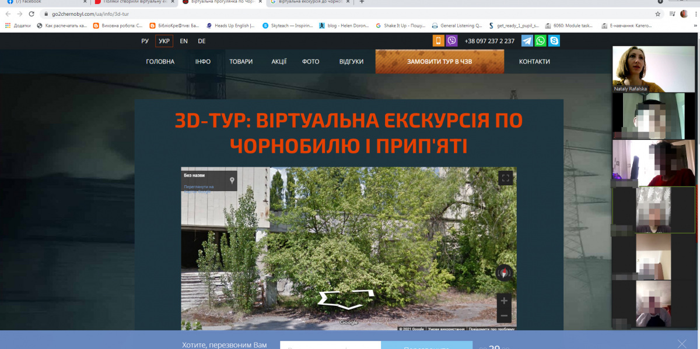Open the Chrome profile avatar
Screen dimensions: 700x349
684,14
